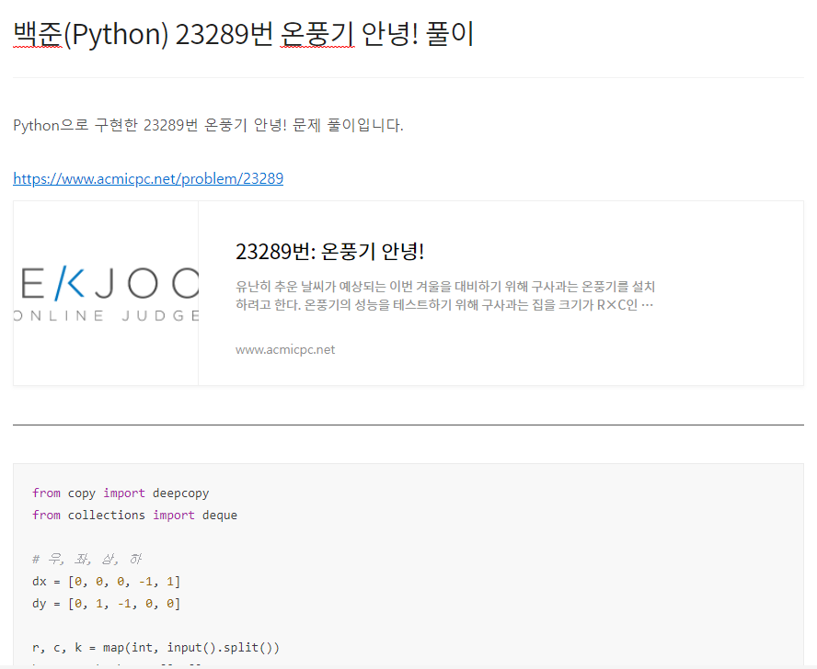Click the code line from copy import deepcopy
Viewport: 817px width, 669px height.
121,493
